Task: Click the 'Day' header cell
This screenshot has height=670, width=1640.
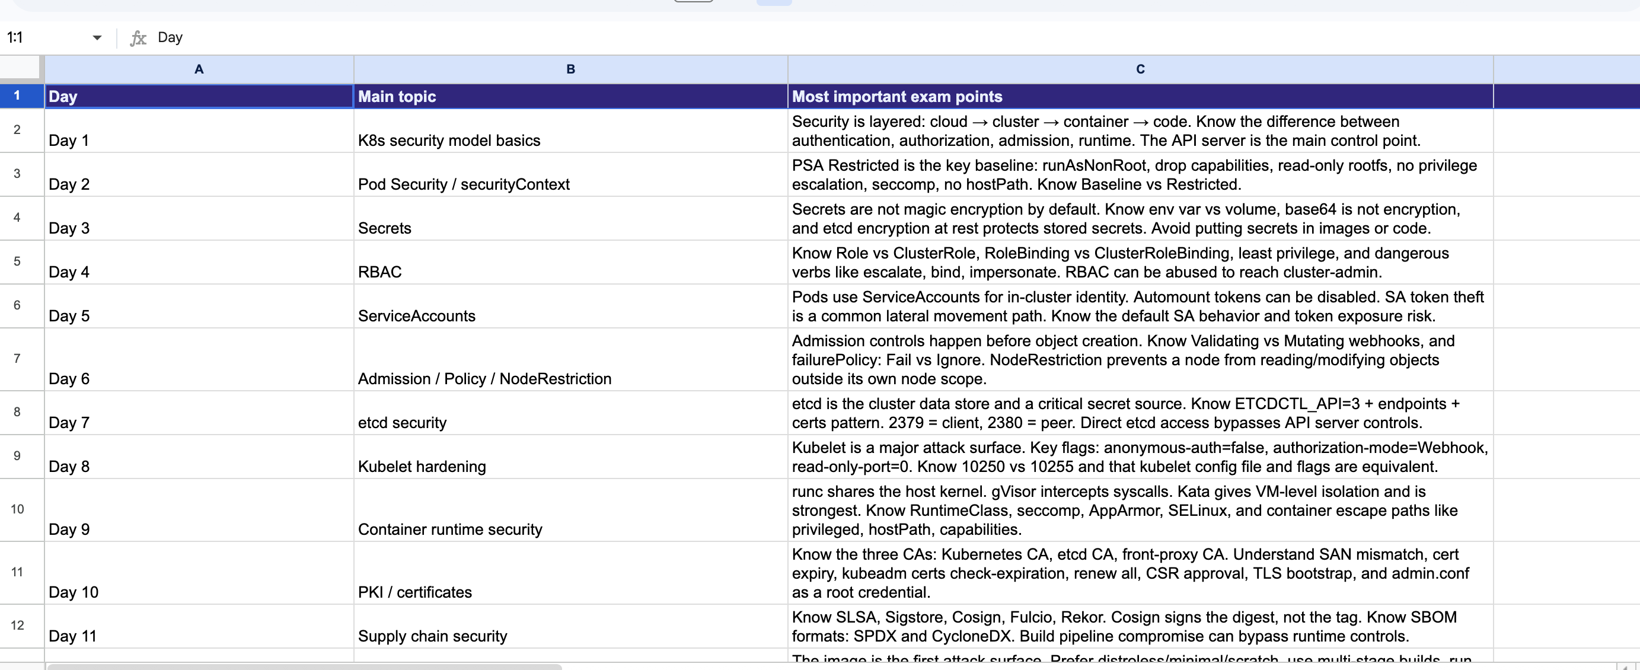Action: 199,96
